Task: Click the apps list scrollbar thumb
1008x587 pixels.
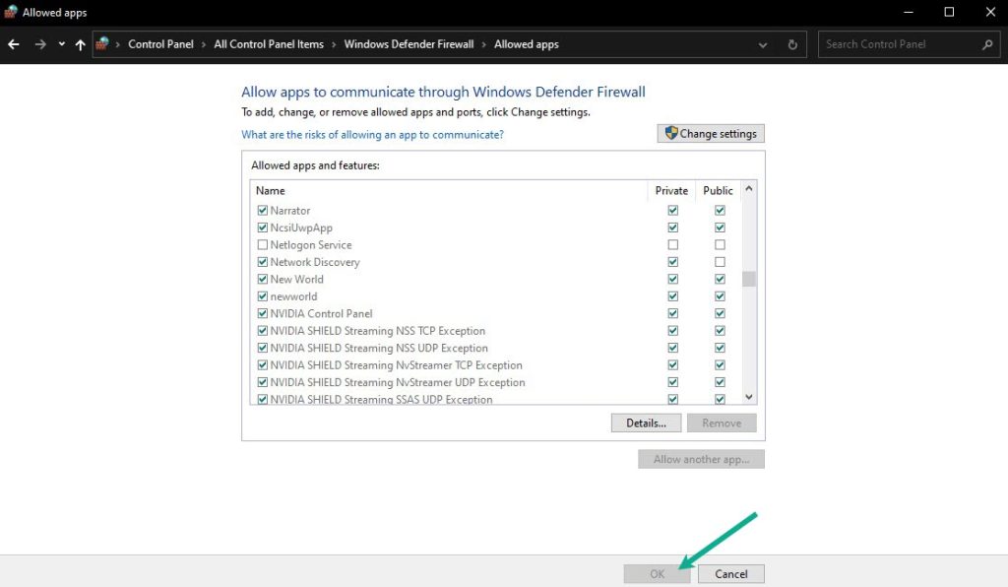Action: tap(748, 279)
